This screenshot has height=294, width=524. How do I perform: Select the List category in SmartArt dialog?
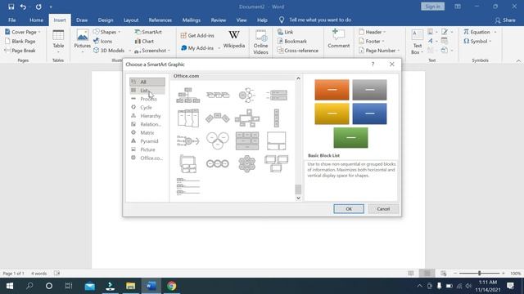[x=147, y=91]
